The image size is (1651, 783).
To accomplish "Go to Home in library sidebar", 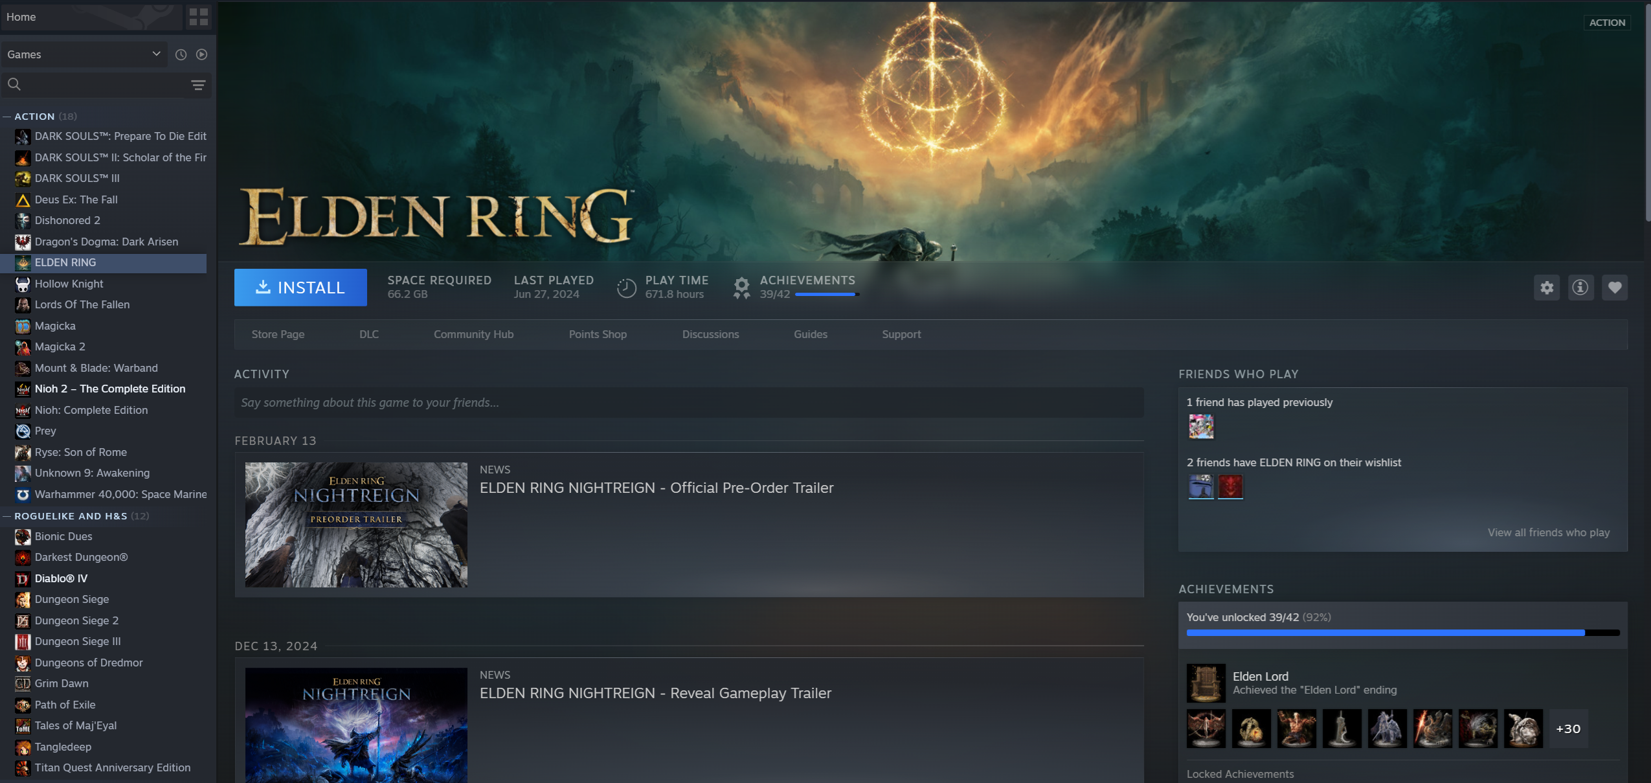I will (x=91, y=17).
